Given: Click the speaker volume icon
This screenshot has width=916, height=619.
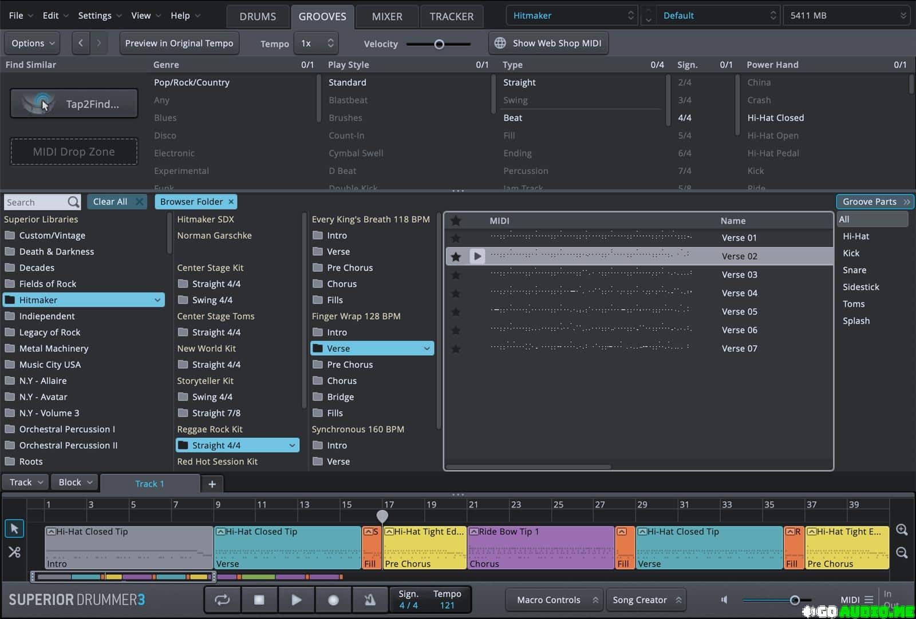Looking at the screenshot, I should [724, 600].
